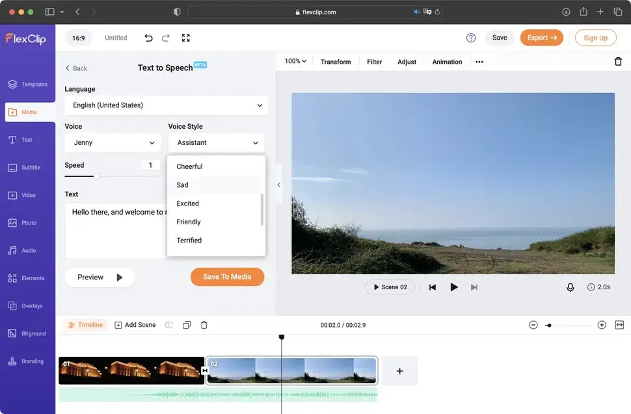Open the help question mark icon
631x414 pixels.
(471, 38)
